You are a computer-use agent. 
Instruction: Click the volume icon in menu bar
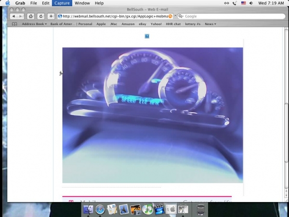pos(251,3)
